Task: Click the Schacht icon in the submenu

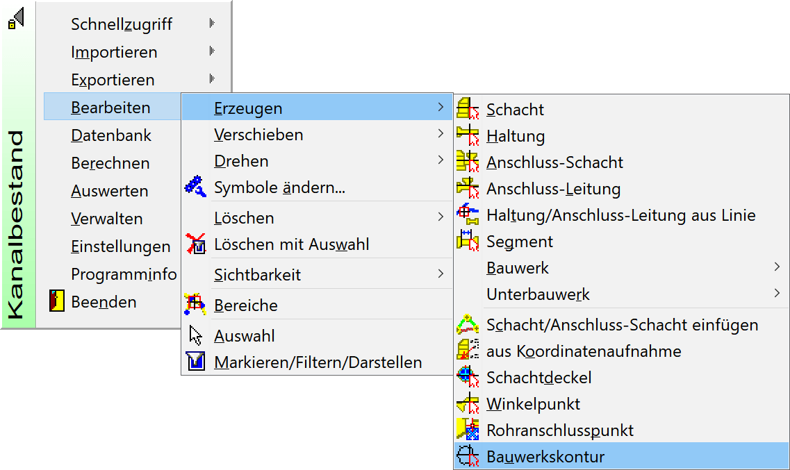Action: coord(468,110)
